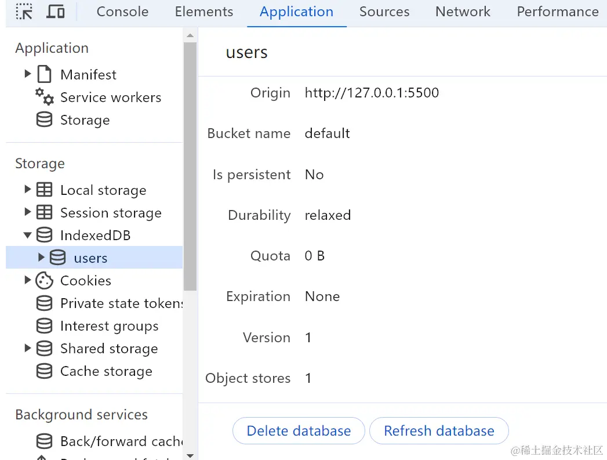Click the users database icon
Viewport: 607px width, 460px height.
pos(57,258)
